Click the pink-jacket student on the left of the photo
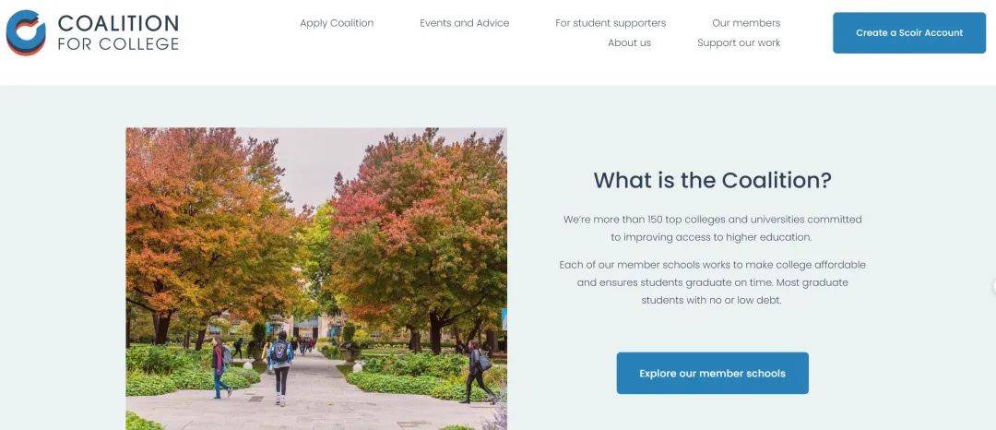Viewport: 996px width, 430px height. 219,367
